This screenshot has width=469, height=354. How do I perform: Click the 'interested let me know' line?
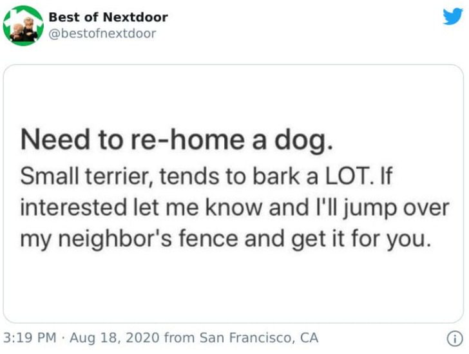(235, 208)
